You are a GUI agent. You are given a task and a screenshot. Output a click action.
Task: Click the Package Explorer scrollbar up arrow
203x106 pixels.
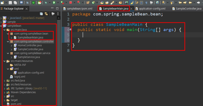coord(59,18)
